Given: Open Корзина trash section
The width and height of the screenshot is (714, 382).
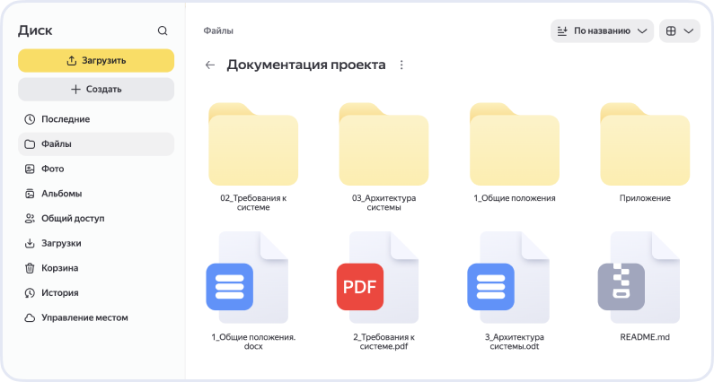Looking at the screenshot, I should click(96, 268).
